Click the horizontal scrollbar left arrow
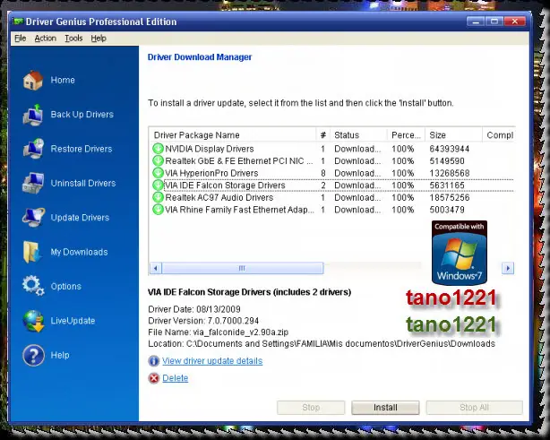 [x=155, y=268]
